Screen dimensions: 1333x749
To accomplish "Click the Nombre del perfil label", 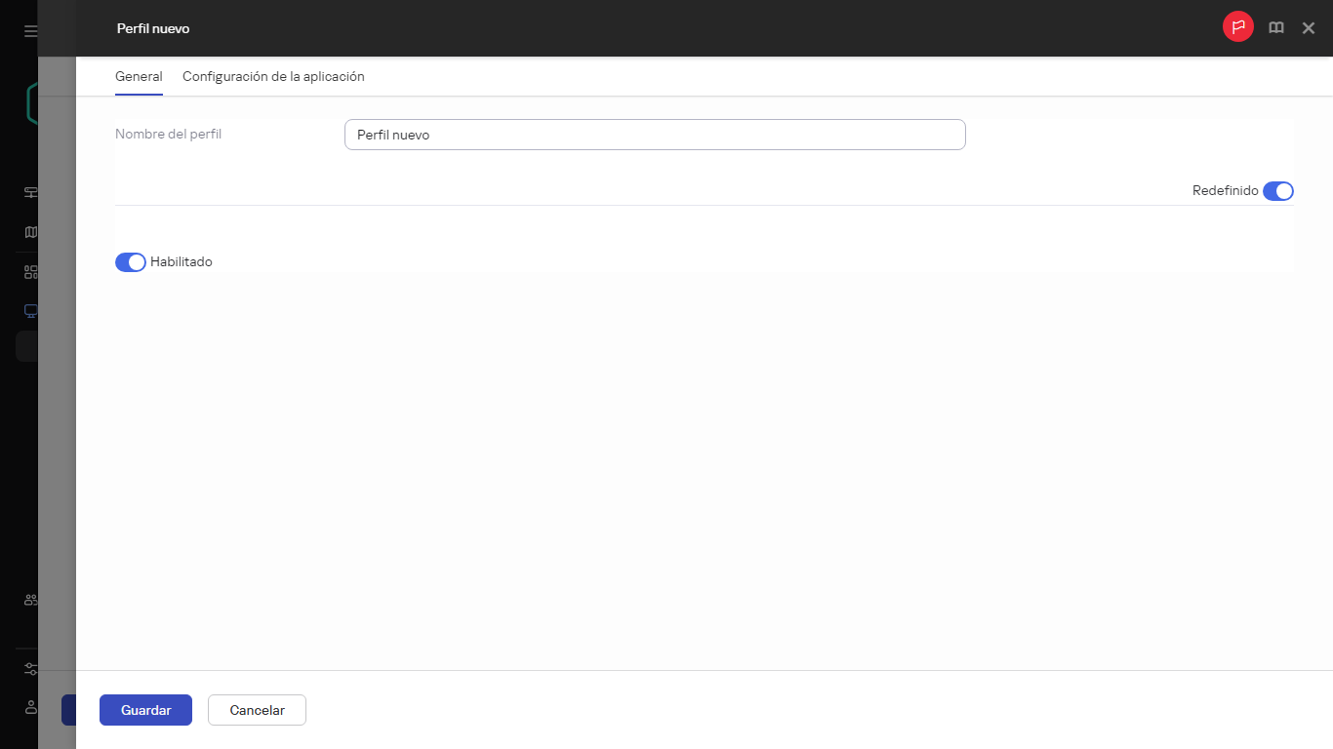I will [x=168, y=134].
